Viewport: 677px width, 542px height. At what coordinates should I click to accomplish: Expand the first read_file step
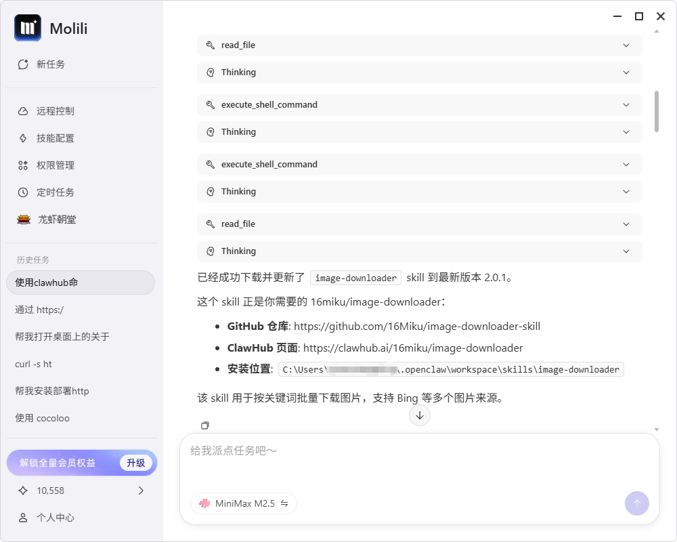coord(419,45)
